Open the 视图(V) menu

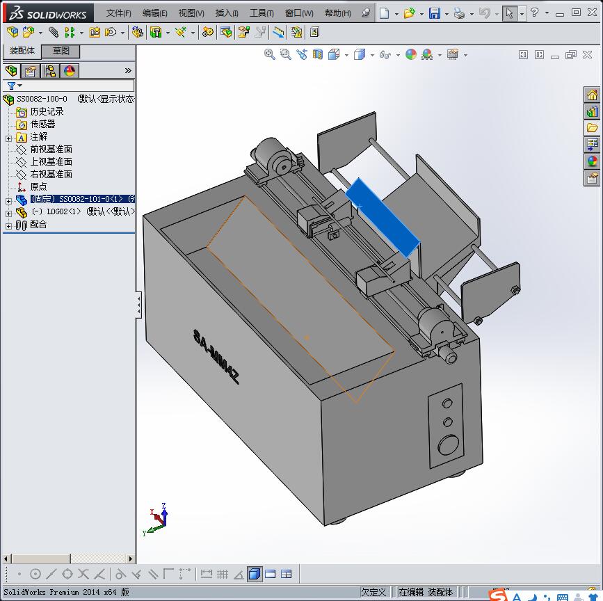(191, 13)
